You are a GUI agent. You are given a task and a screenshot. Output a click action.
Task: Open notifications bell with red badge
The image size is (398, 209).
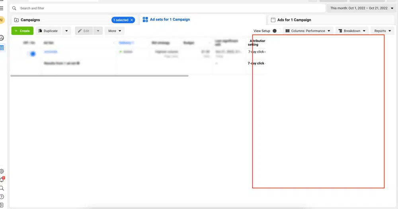[x=2, y=180]
